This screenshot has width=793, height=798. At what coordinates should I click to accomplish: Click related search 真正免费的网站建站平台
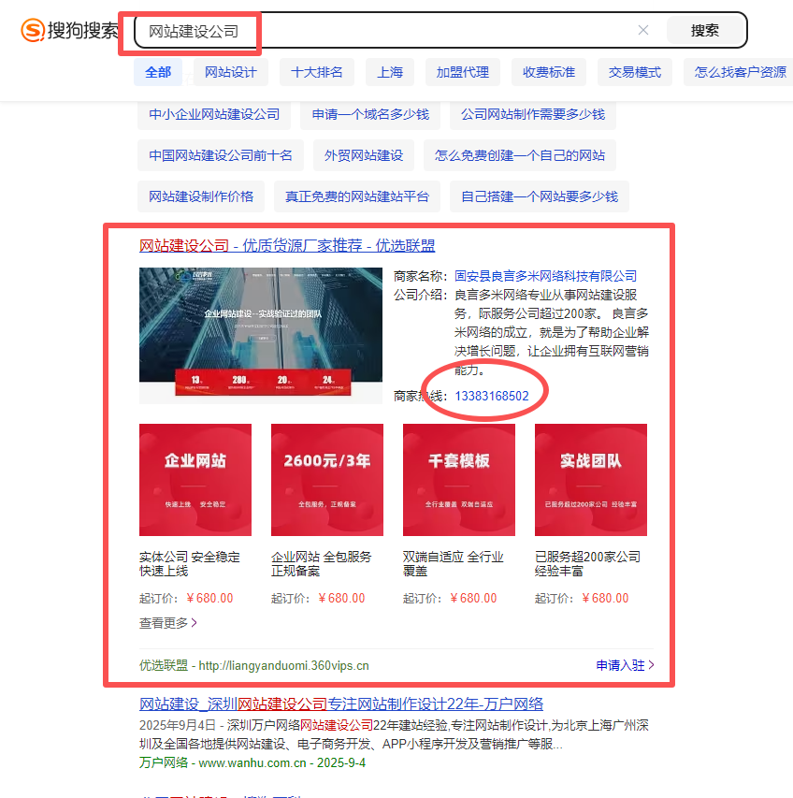pyautogui.click(x=356, y=196)
